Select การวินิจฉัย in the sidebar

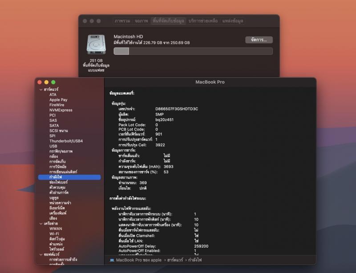coord(58,167)
